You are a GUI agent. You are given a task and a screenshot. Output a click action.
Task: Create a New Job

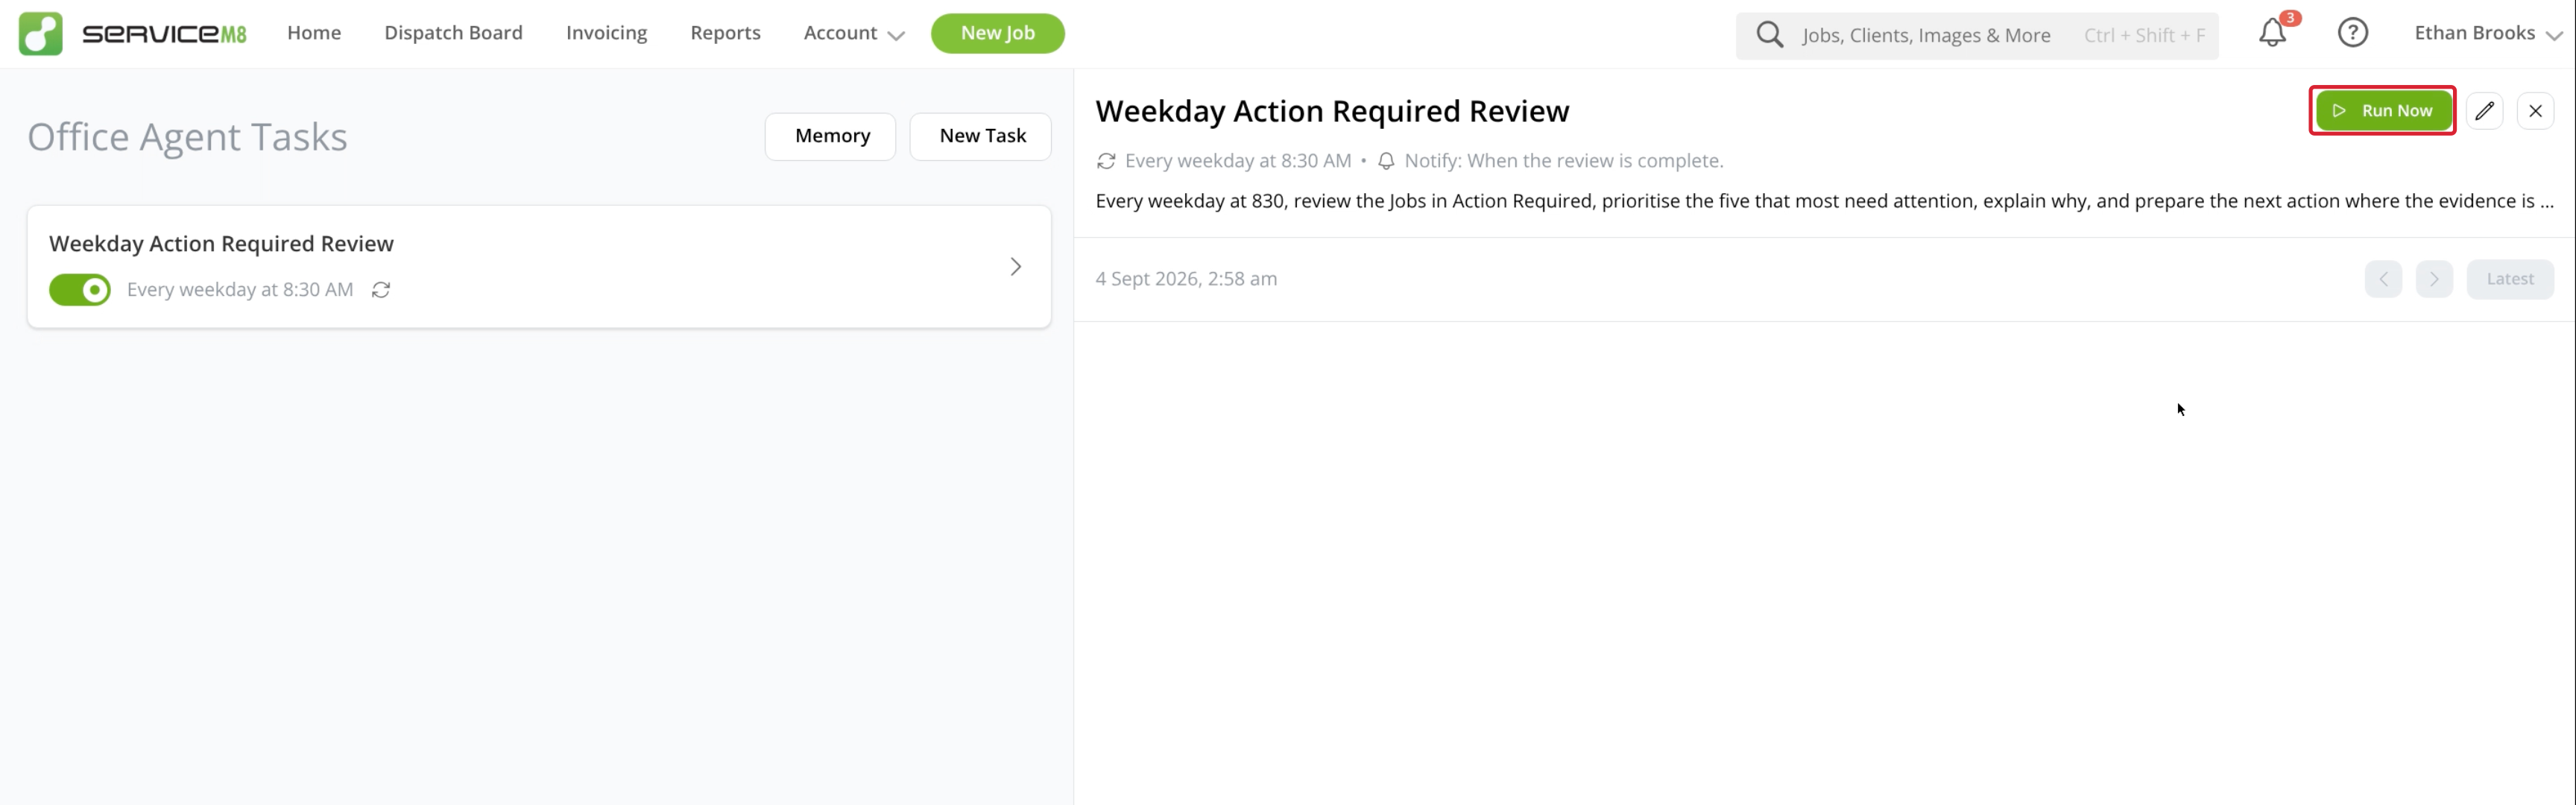pyautogui.click(x=997, y=33)
